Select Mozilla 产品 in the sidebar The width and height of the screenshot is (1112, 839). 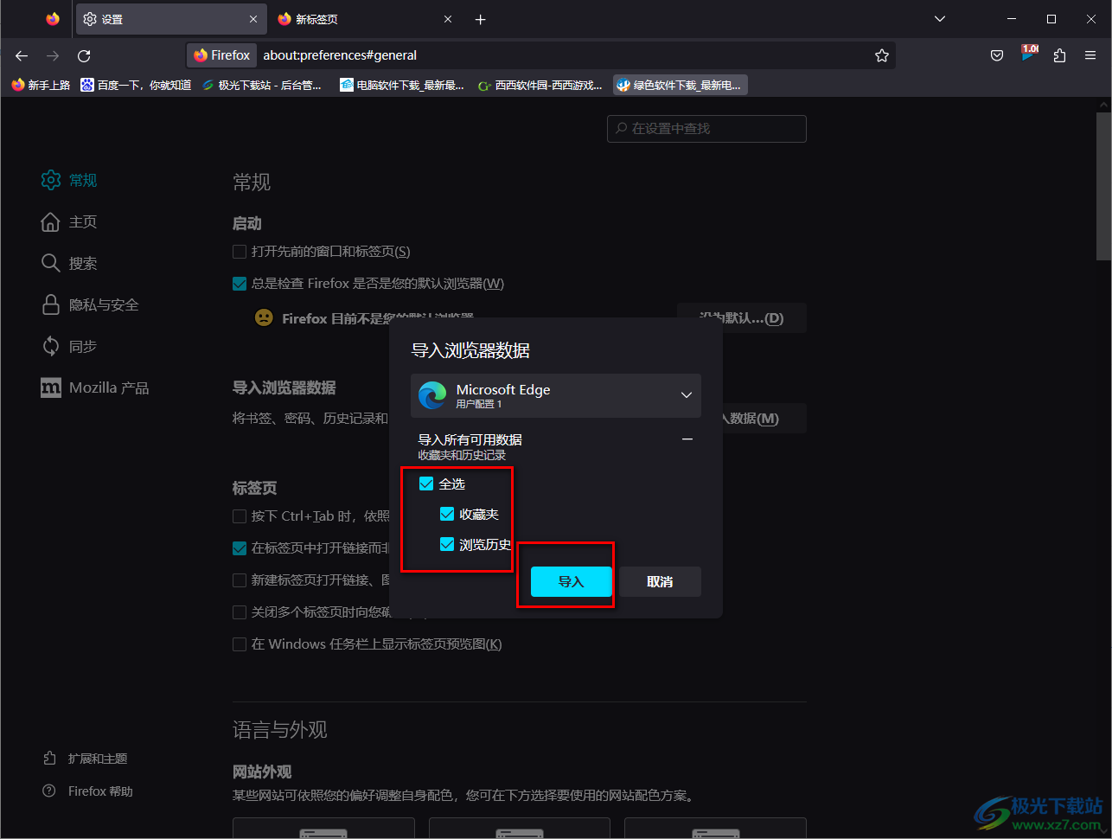(95, 387)
